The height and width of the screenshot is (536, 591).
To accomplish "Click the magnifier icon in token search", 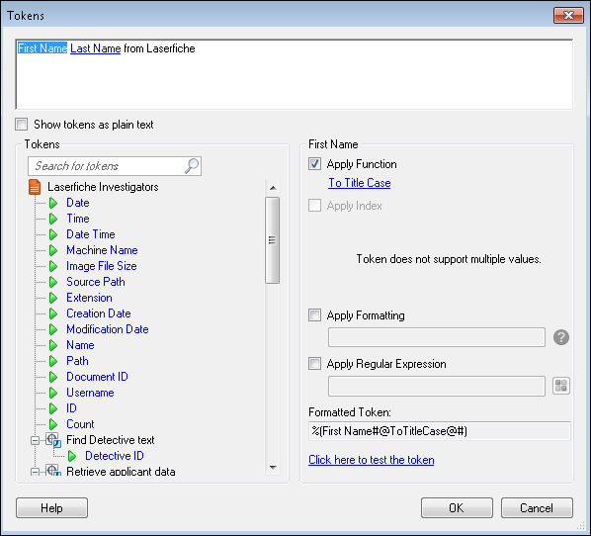I will (192, 166).
